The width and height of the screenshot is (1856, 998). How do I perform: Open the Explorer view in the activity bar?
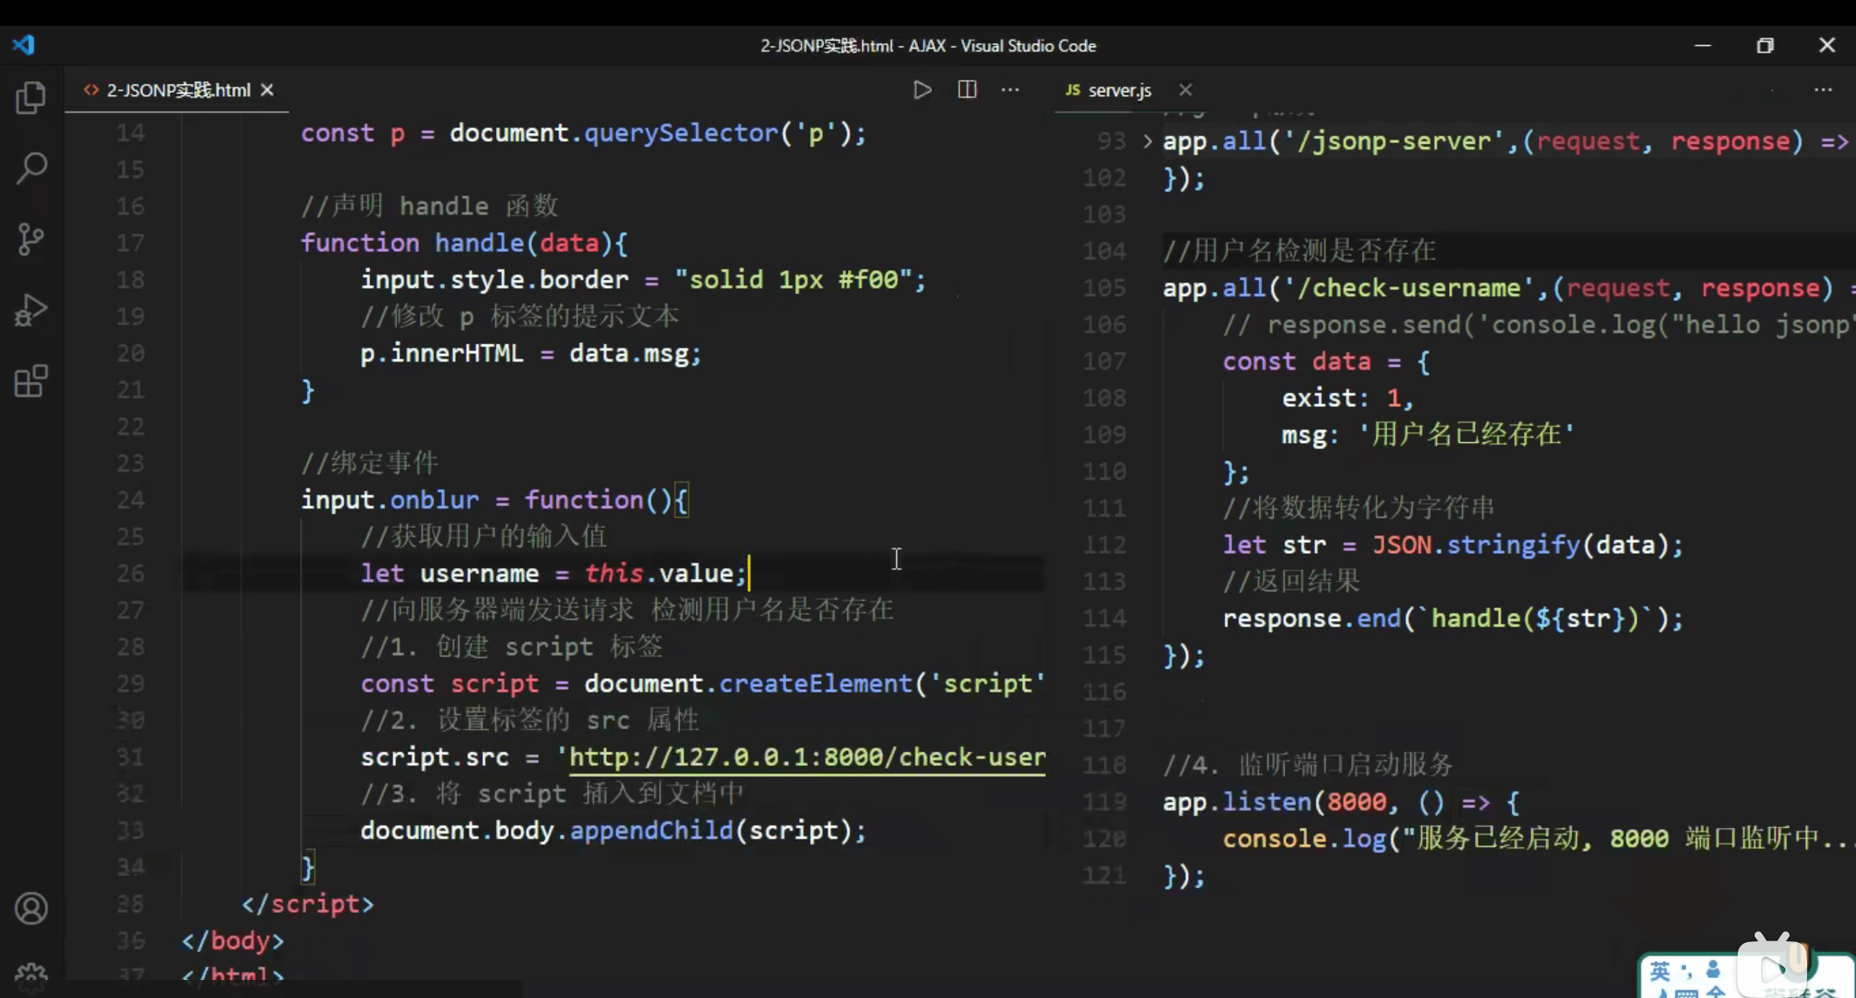click(x=31, y=97)
